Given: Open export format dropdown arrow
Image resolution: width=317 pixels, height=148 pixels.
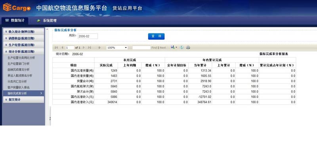Looking at the screenshot, I should (x=176, y=47).
